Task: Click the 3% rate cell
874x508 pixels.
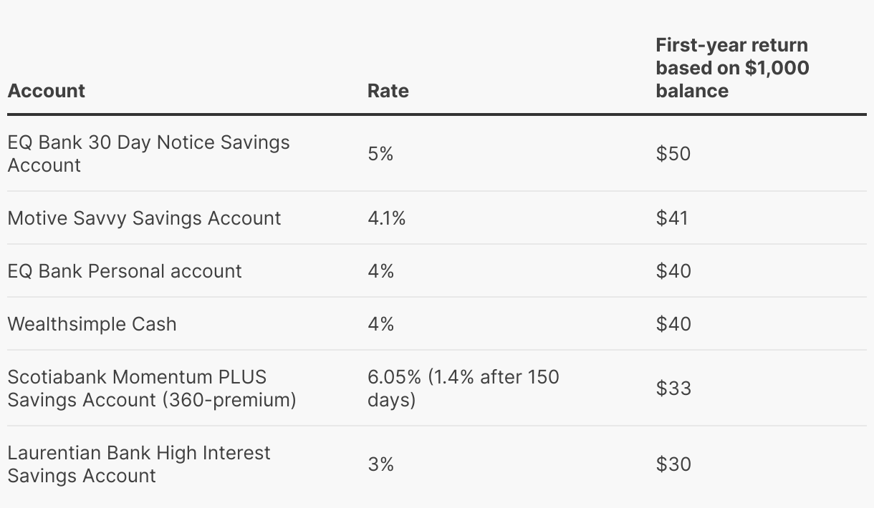Action: [x=380, y=464]
